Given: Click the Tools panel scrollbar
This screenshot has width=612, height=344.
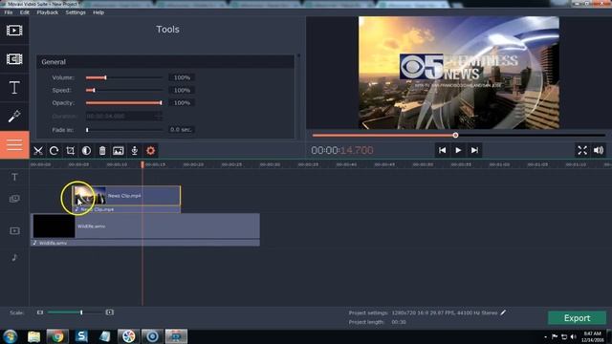Looking at the screenshot, I should (x=298, y=97).
